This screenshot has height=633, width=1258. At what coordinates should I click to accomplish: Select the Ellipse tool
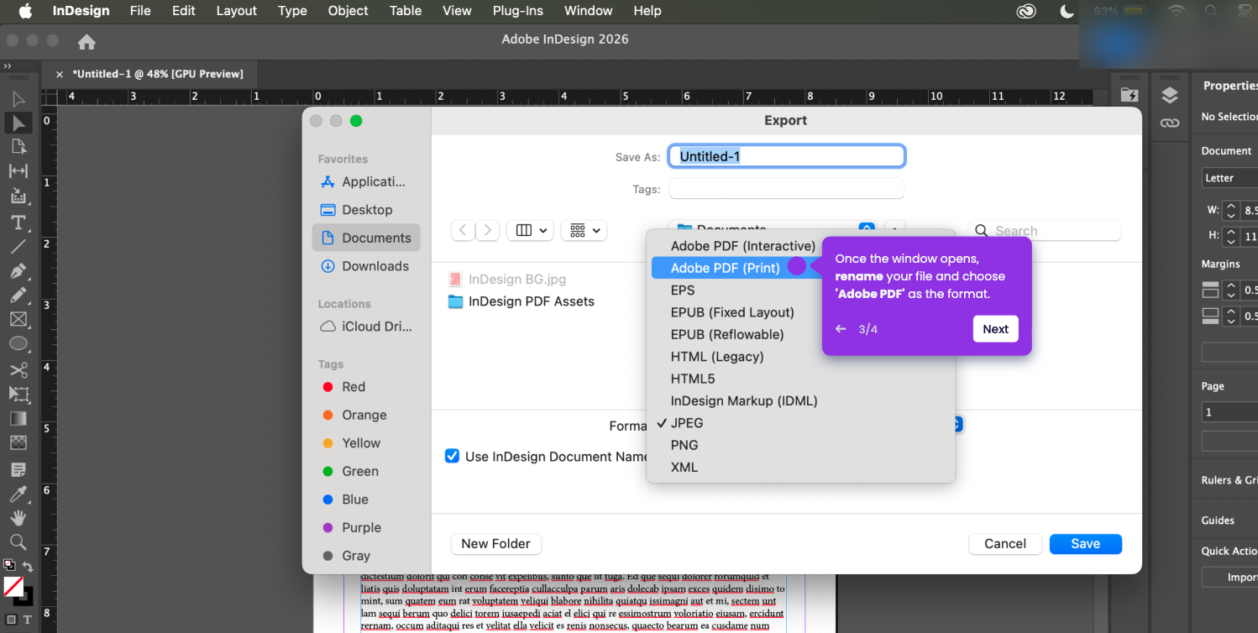pyautogui.click(x=18, y=343)
